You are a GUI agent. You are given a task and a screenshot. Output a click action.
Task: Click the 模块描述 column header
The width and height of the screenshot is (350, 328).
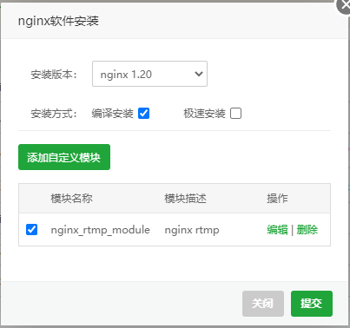[185, 199]
